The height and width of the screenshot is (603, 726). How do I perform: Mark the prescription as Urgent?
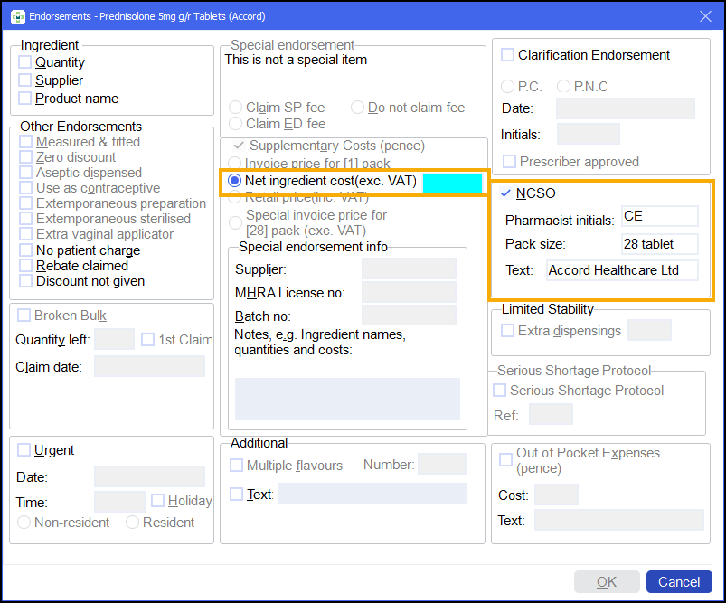(24, 450)
